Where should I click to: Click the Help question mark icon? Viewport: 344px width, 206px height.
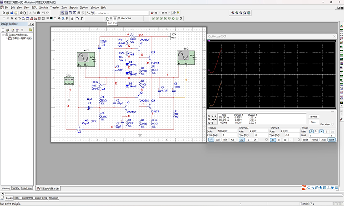click(178, 13)
